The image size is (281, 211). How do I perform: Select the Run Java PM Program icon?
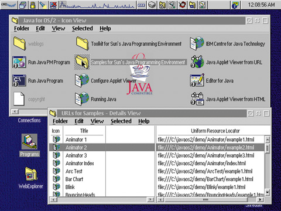(19, 62)
